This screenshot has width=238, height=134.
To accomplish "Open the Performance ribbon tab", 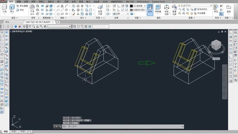I will 143,1.
